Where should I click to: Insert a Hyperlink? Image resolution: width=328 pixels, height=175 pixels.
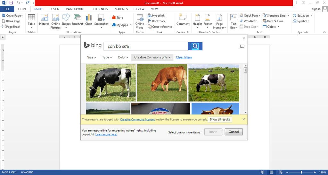[156, 15]
